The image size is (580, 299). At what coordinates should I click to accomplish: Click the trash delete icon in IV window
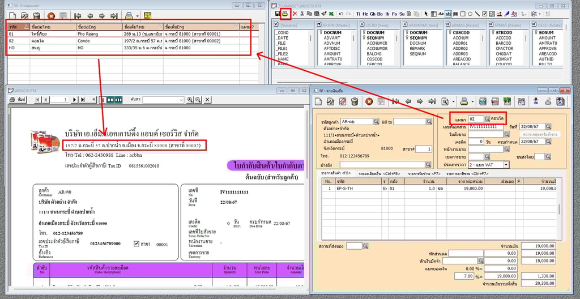355,101
